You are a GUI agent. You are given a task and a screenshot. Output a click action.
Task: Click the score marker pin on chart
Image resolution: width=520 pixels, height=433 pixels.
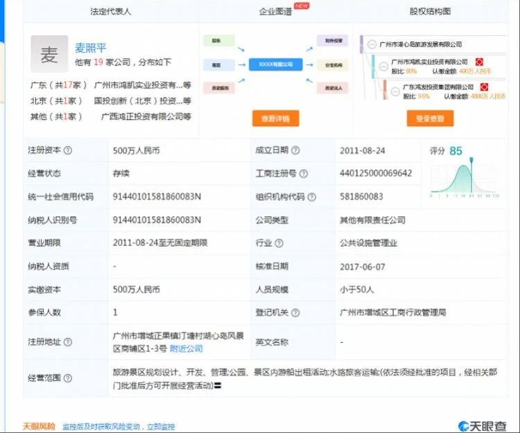(x=471, y=160)
